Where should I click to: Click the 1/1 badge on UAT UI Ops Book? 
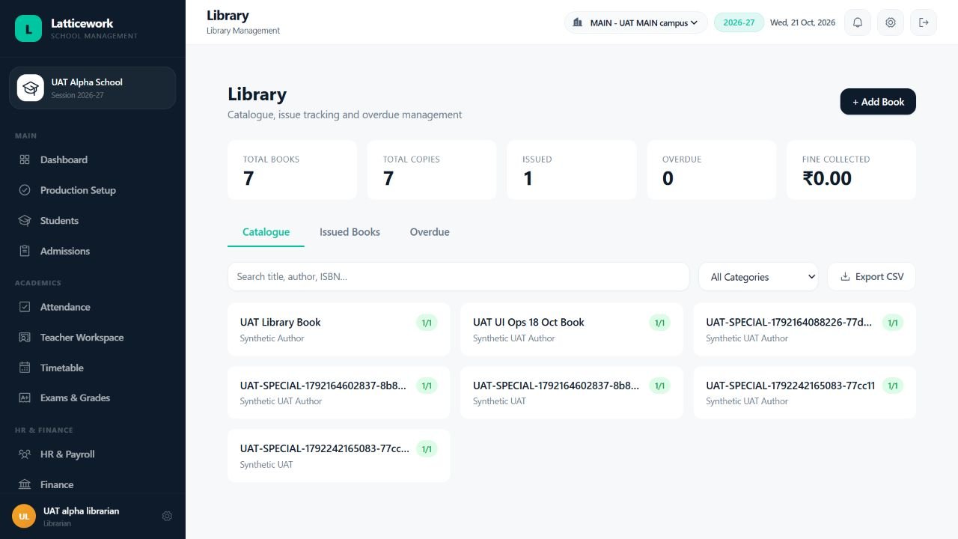tap(659, 323)
